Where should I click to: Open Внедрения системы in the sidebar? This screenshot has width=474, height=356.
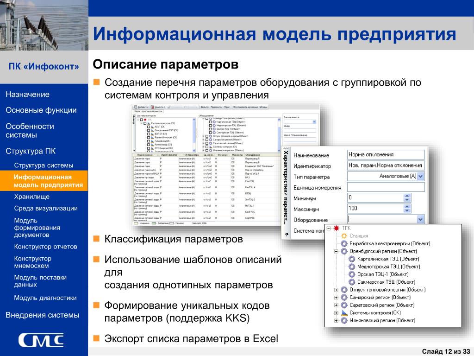(x=42, y=315)
